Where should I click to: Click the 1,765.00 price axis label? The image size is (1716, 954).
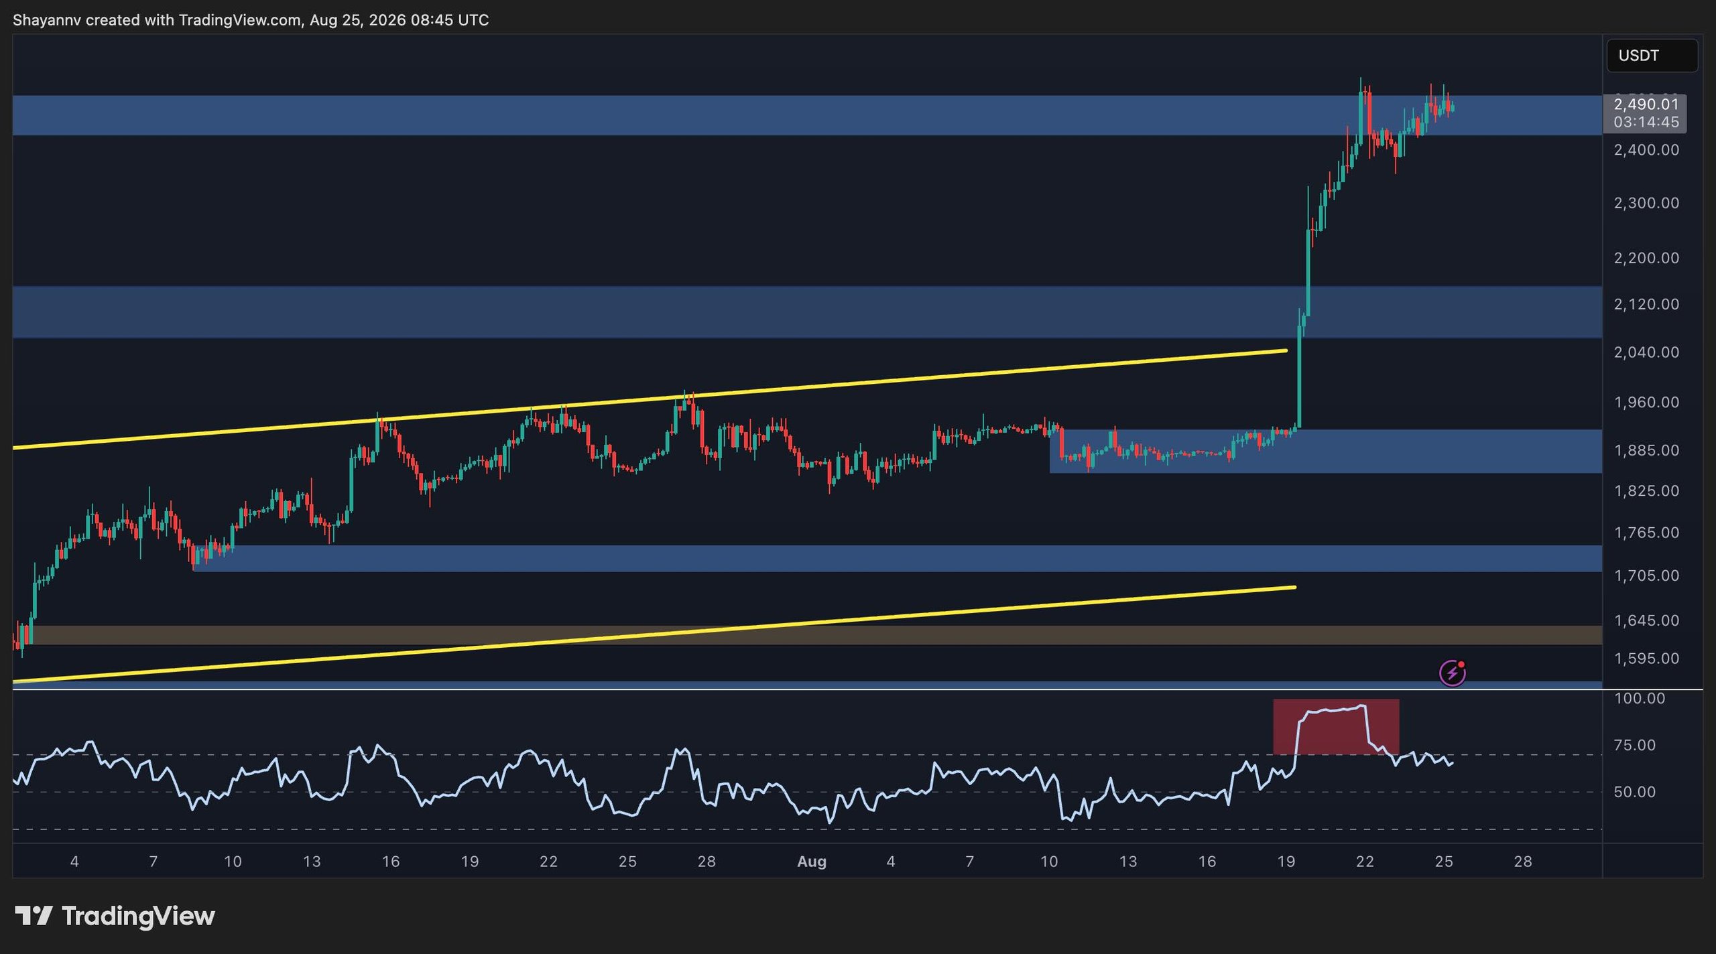[x=1646, y=533]
